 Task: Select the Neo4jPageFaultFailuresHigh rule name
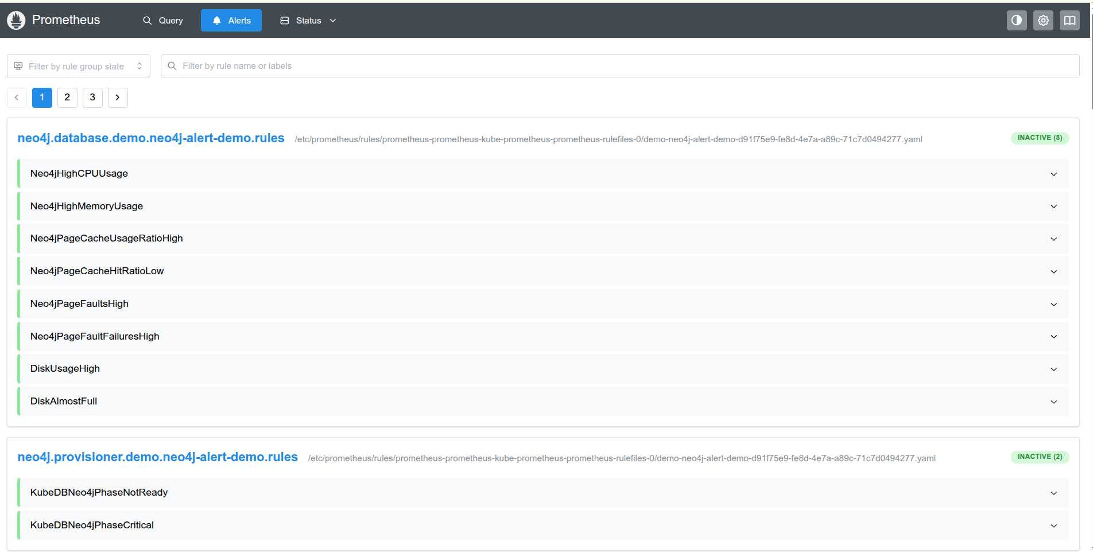coord(95,336)
